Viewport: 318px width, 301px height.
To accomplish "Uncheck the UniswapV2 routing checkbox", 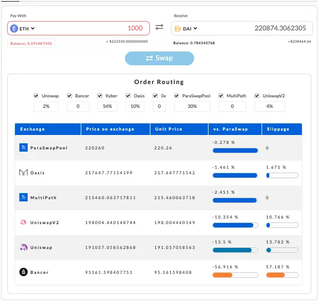I will point(257,96).
